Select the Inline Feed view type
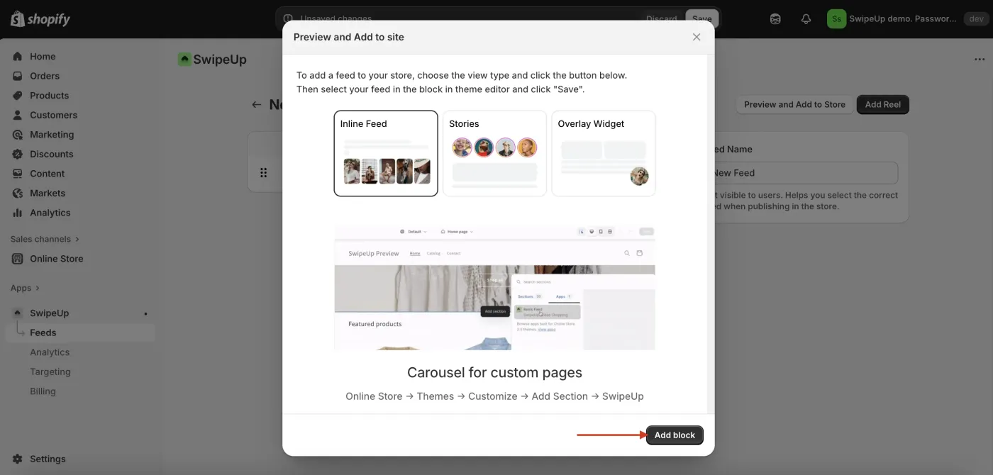 (x=386, y=153)
